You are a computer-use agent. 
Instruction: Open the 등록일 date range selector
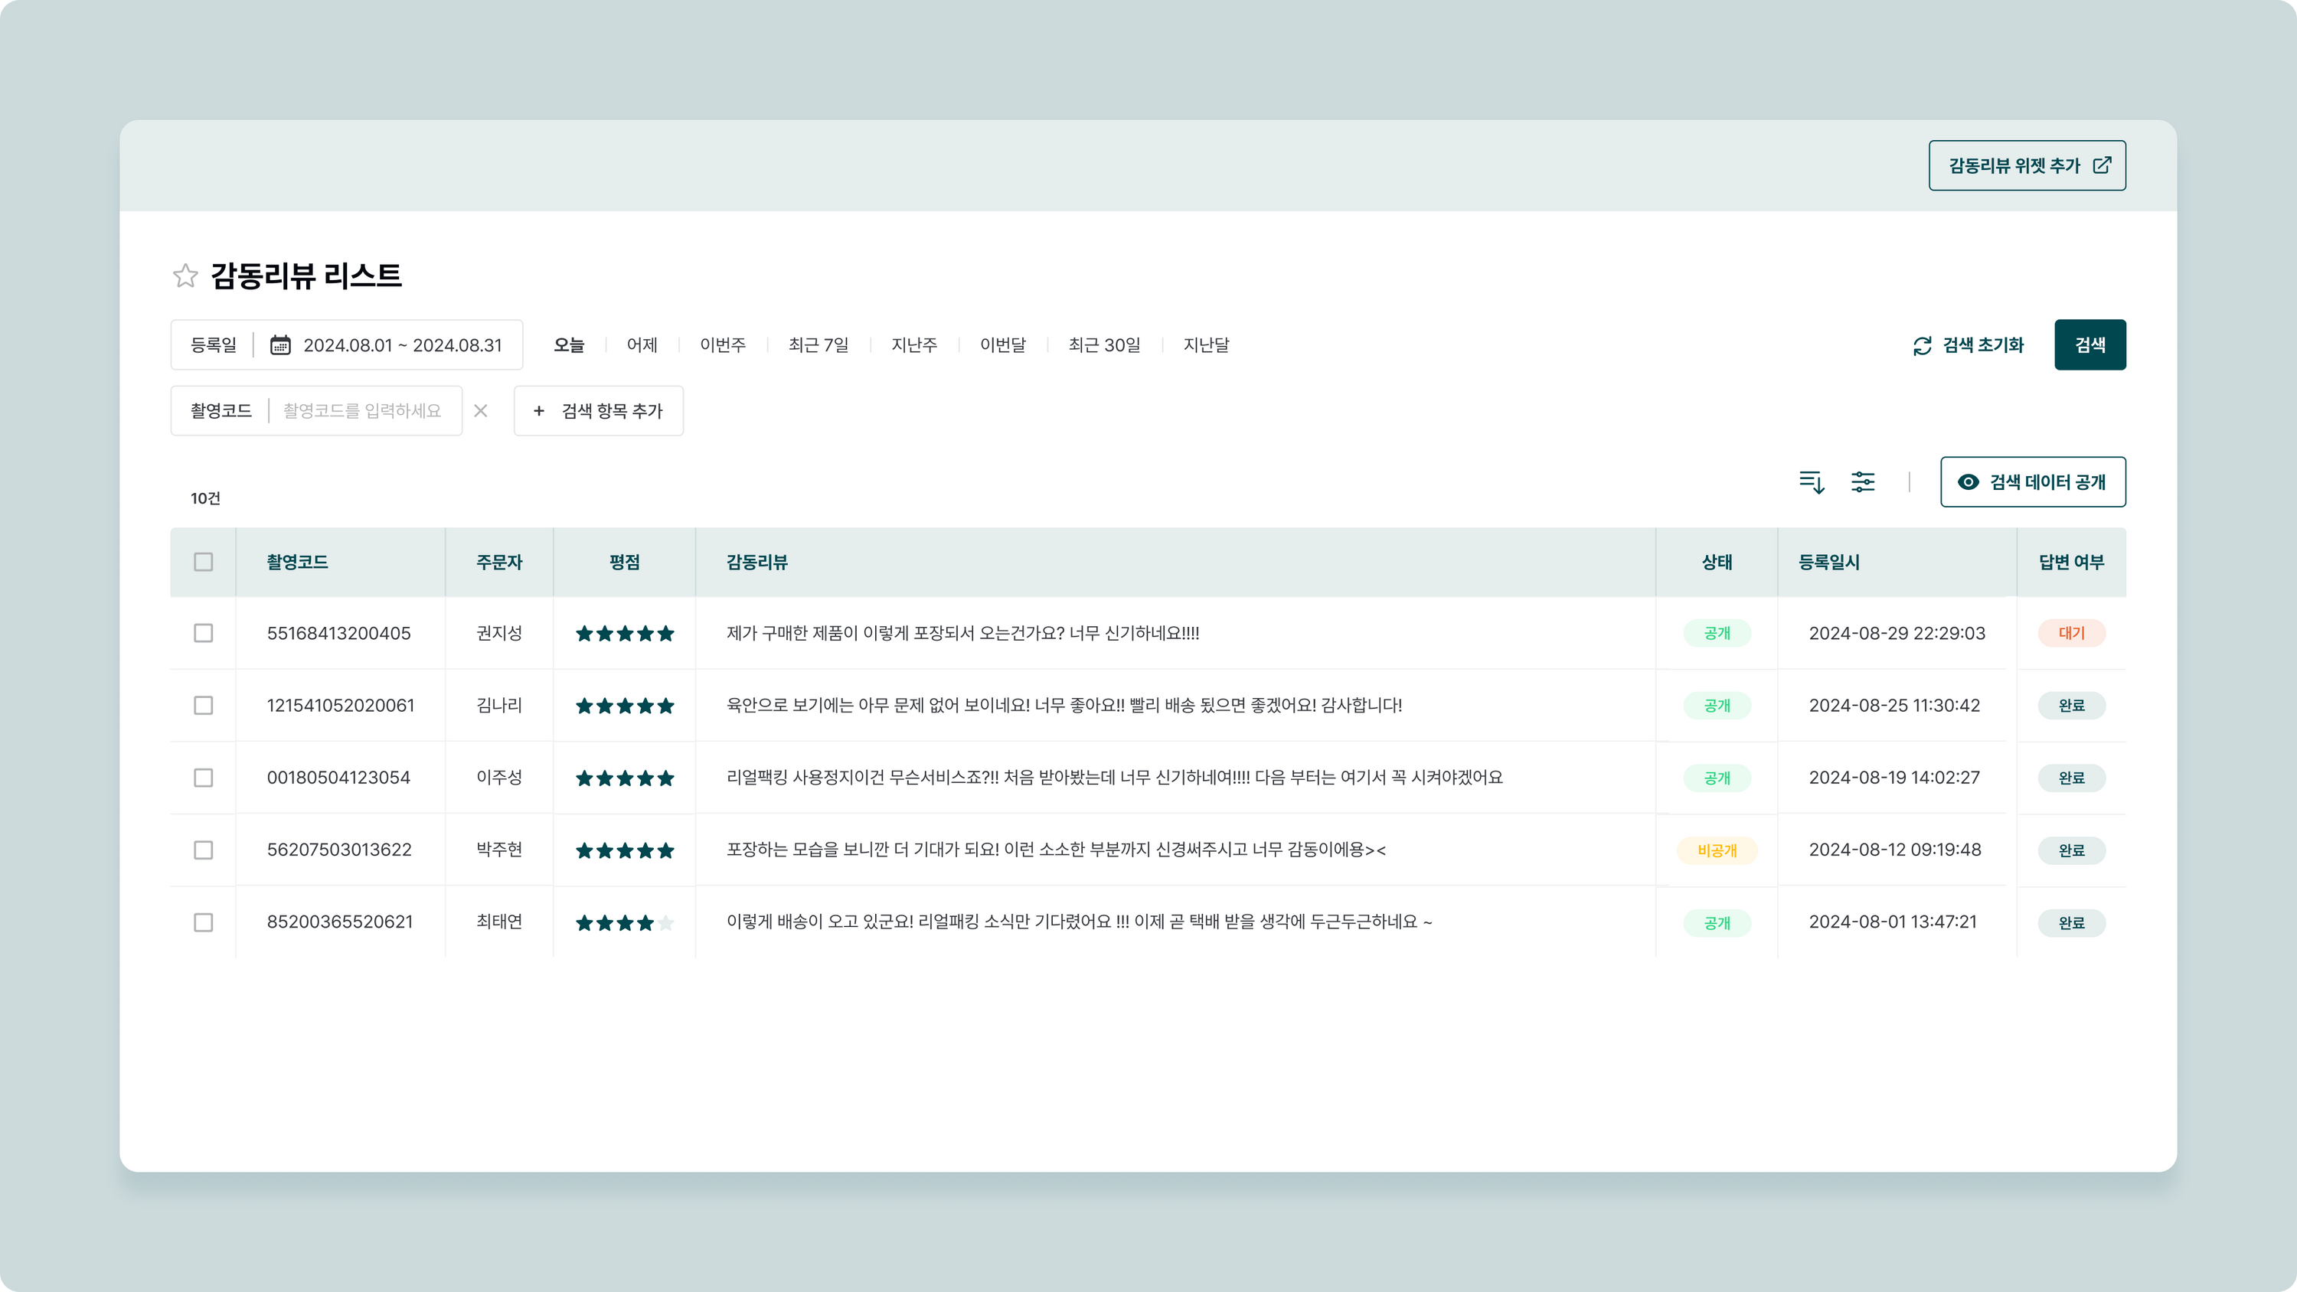pos(401,345)
